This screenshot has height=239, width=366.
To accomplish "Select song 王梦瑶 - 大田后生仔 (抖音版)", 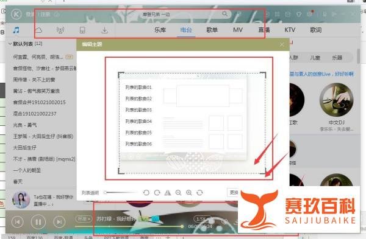I will point(43,136).
